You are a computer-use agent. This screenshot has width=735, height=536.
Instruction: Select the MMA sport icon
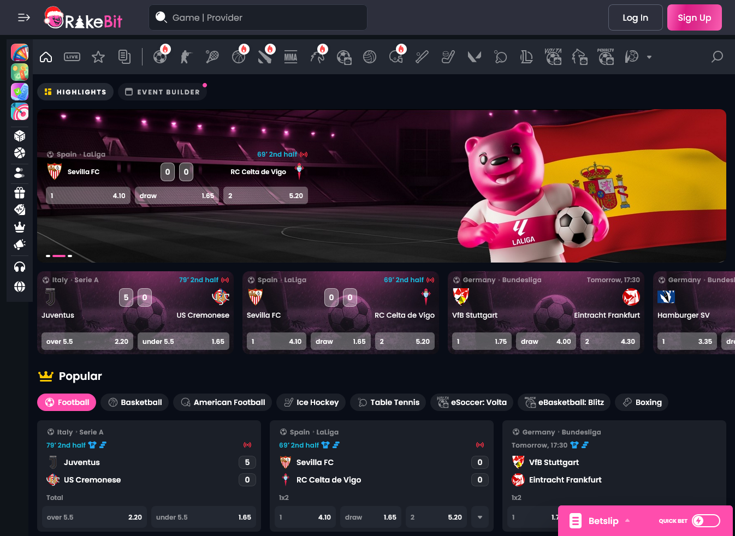[x=291, y=57]
